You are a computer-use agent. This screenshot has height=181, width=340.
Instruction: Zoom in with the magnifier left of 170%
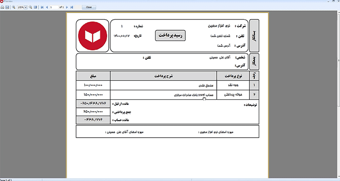[14, 7]
